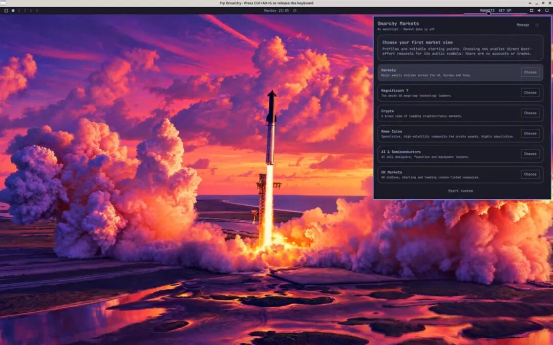The image size is (553, 345).
Task: Switch to workspace 2
Action: 19,11
